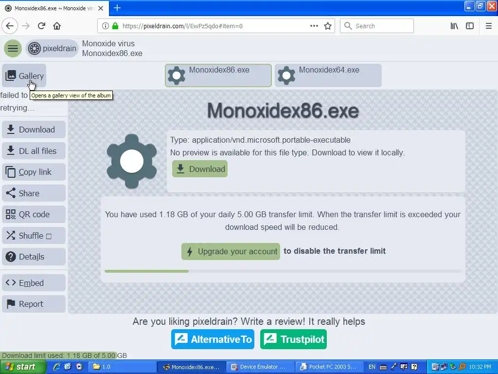
Task: Toggle the Shuffle checkbox
Action: [x=34, y=236]
